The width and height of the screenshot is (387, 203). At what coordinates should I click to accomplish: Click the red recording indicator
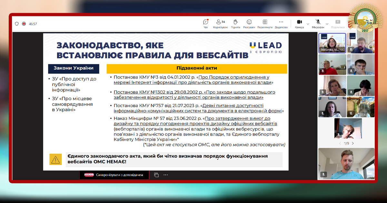pyautogui.click(x=24, y=24)
